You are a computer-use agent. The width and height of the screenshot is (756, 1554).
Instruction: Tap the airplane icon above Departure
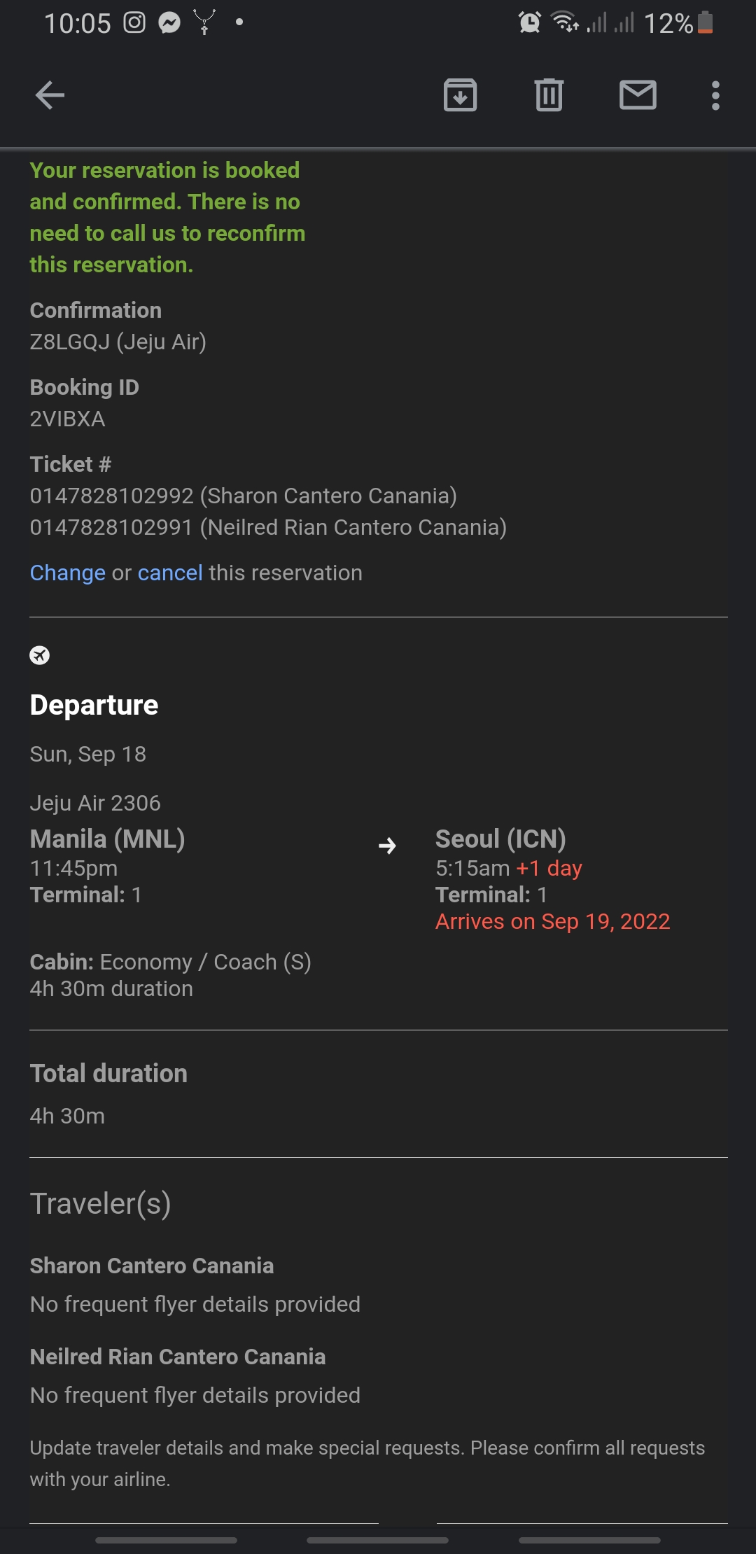pos(40,655)
